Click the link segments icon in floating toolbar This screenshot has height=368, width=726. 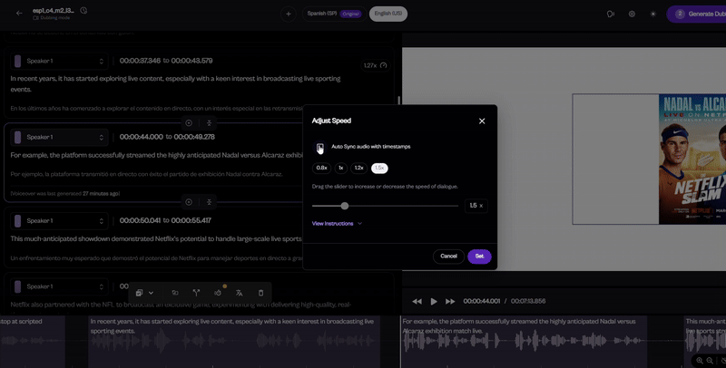(175, 293)
